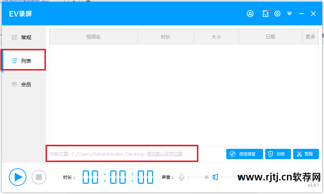Close the EV录屏 window

tap(313, 14)
